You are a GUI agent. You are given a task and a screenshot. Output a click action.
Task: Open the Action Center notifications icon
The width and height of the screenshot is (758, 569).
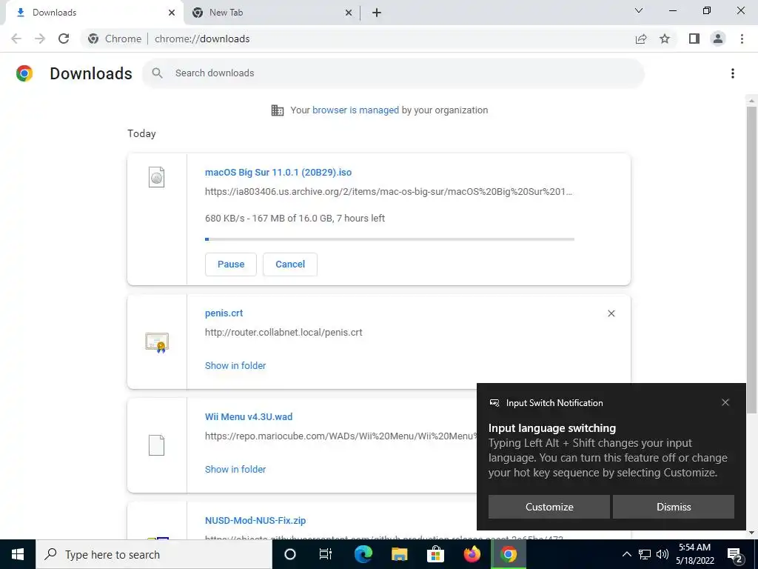click(x=735, y=556)
